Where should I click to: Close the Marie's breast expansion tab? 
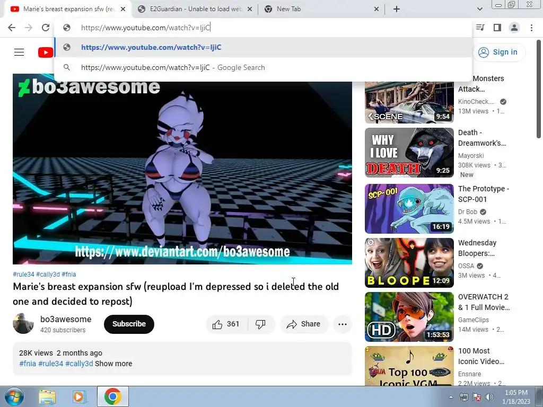(x=123, y=10)
